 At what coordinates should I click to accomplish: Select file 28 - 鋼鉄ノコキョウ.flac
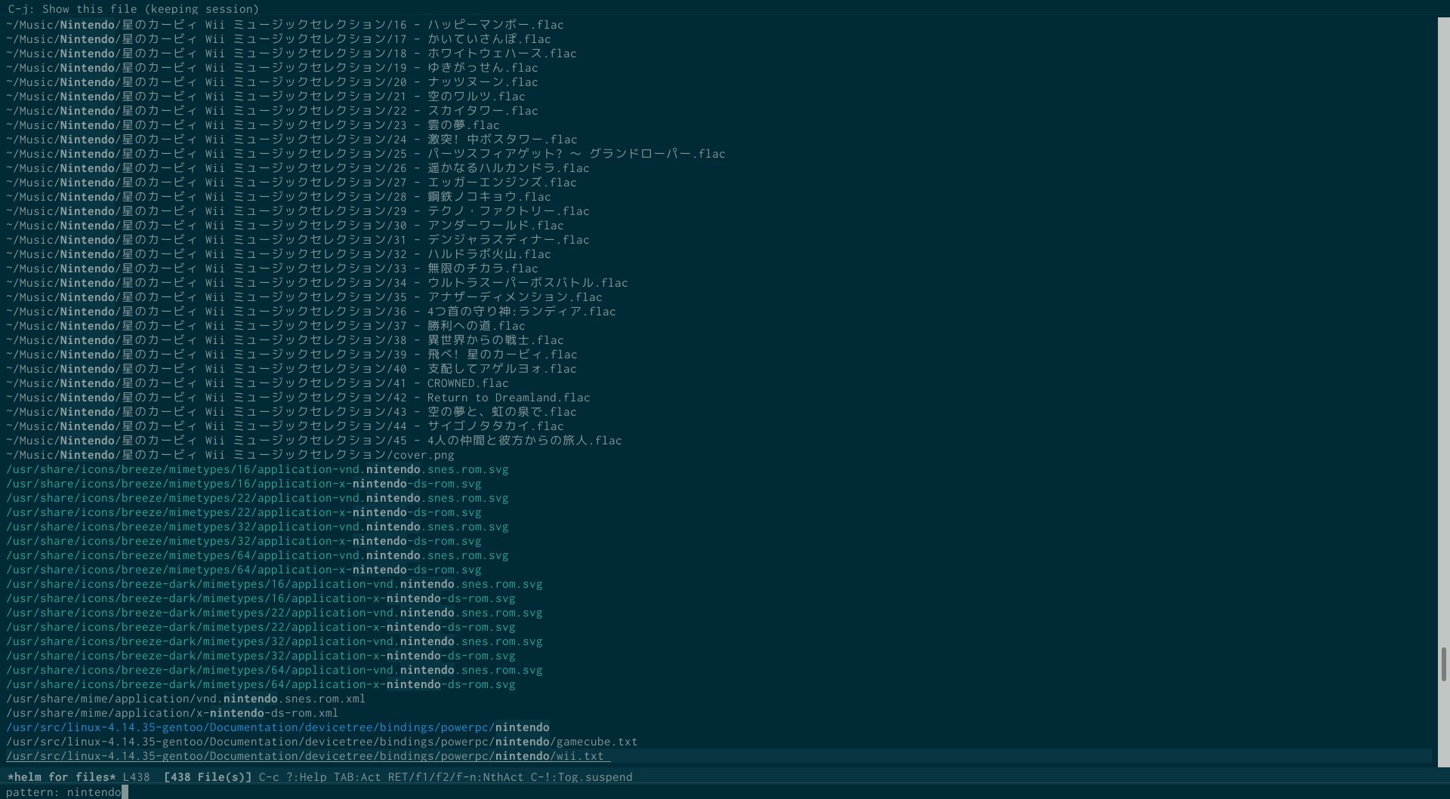point(279,197)
